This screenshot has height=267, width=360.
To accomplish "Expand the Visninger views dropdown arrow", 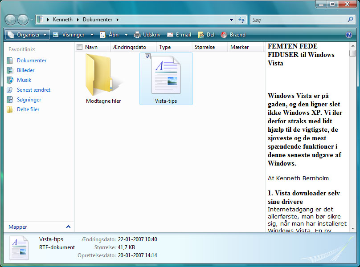I will [92, 35].
